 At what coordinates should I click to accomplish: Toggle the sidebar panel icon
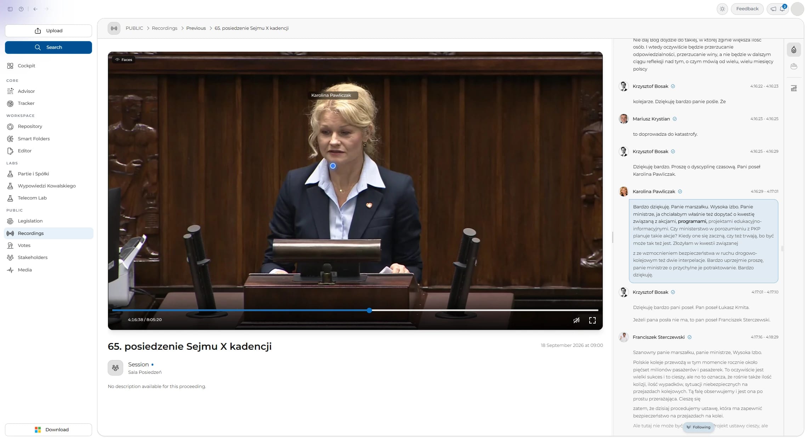point(10,9)
